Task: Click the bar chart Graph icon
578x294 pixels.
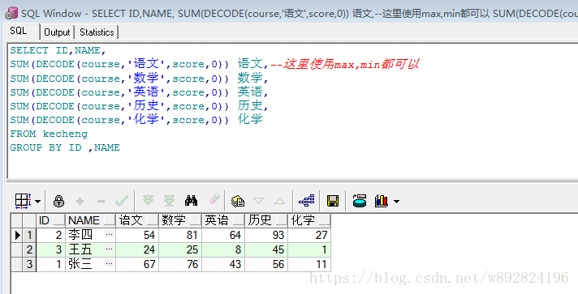Action: click(382, 201)
